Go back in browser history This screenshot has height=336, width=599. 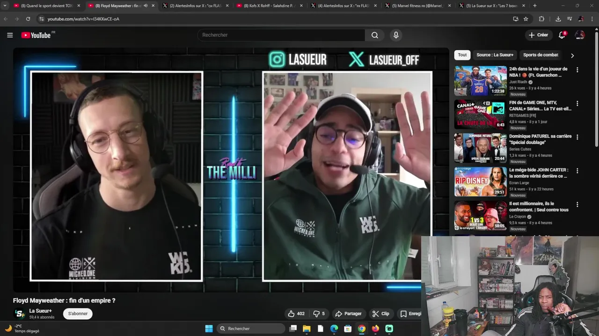(6, 19)
